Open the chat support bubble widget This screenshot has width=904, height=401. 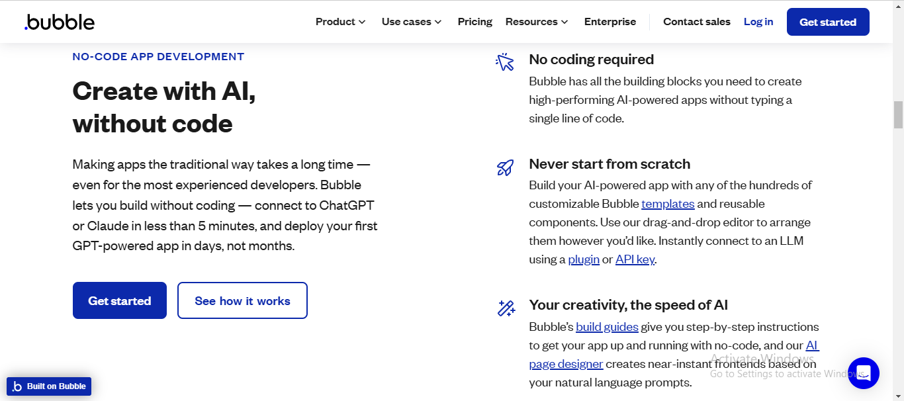coord(864,373)
